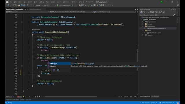Image resolution: width=185 pixels, height=104 pixels.
Task: Click the vertical scrollbar thumb of editor
Action: click(x=137, y=60)
